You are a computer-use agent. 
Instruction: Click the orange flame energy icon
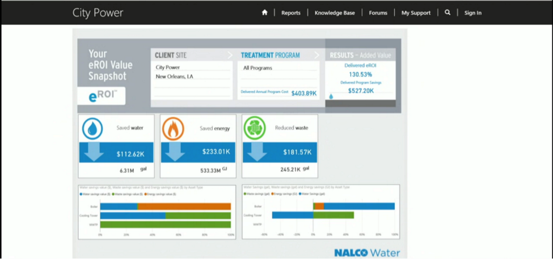[x=174, y=129]
